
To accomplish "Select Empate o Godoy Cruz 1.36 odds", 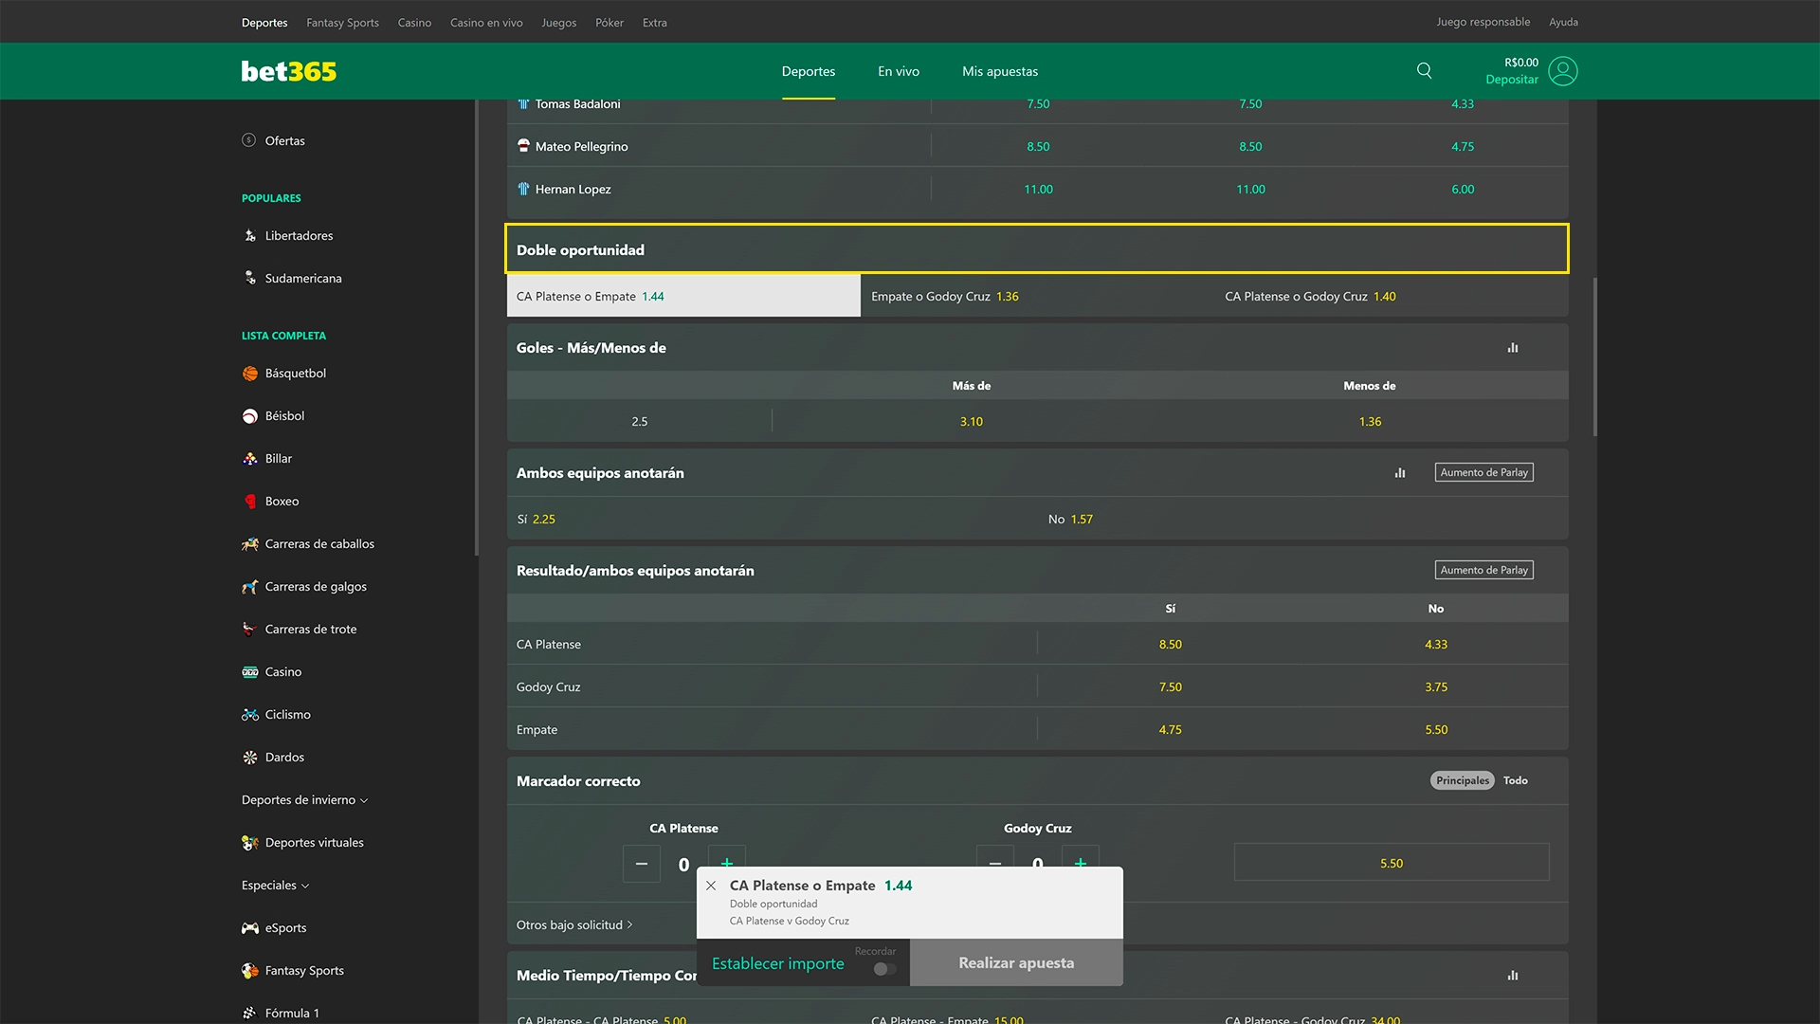I will (x=1038, y=296).
